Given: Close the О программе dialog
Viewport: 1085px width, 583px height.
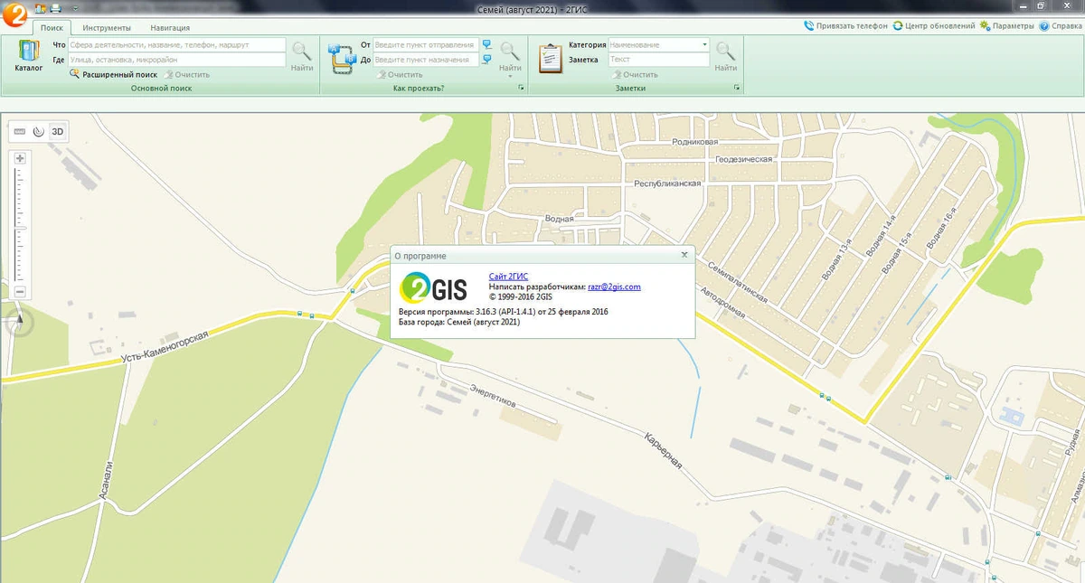Looking at the screenshot, I should click(x=684, y=255).
